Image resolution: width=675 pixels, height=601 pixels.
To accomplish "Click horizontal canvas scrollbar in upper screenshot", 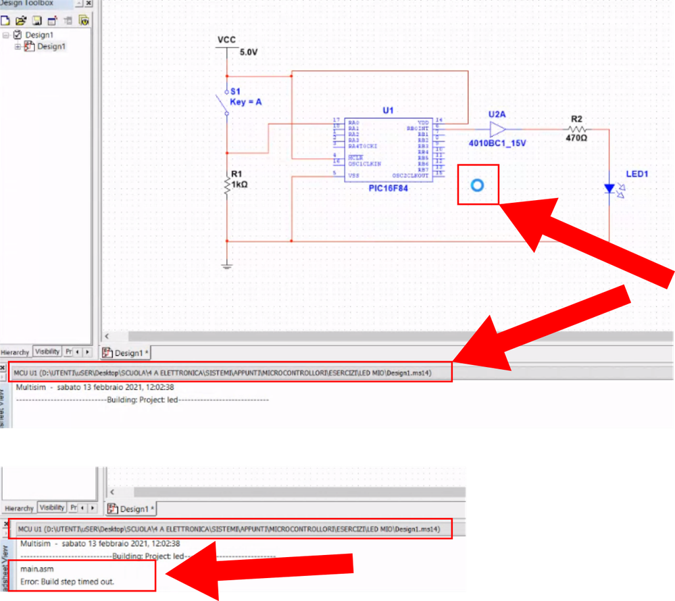I will (x=401, y=336).
